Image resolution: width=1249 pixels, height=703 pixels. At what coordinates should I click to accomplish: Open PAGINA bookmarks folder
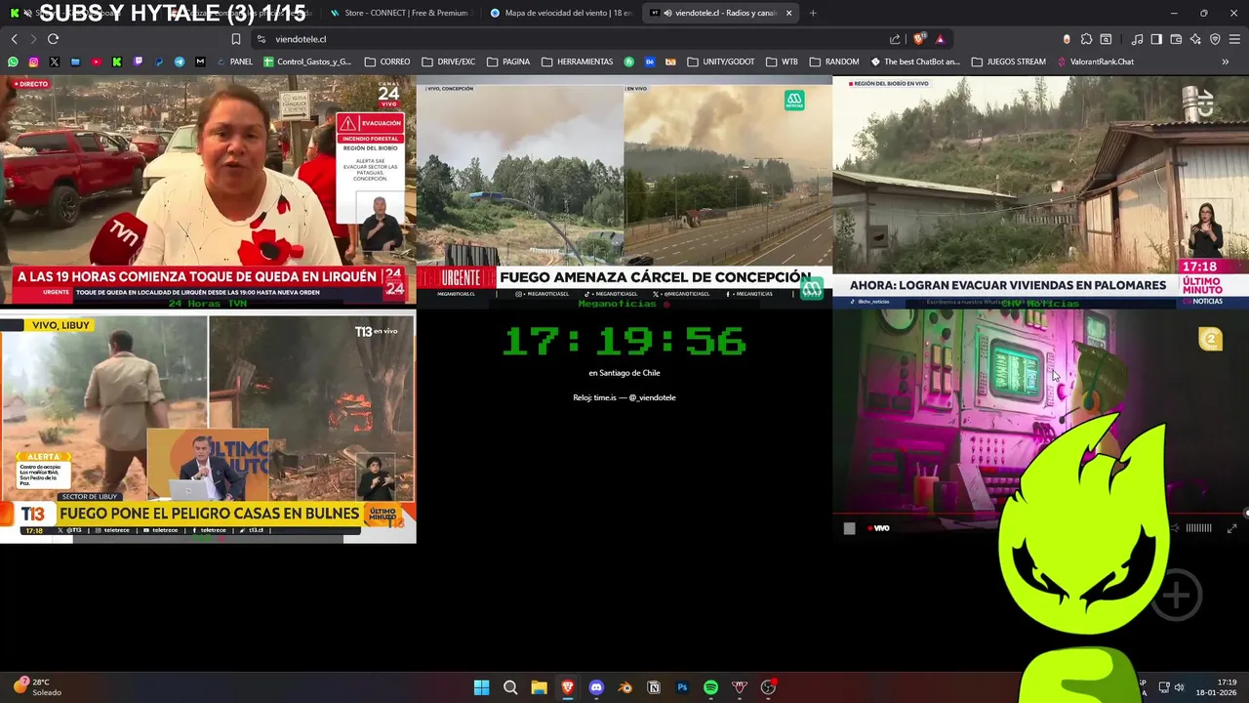(x=507, y=62)
